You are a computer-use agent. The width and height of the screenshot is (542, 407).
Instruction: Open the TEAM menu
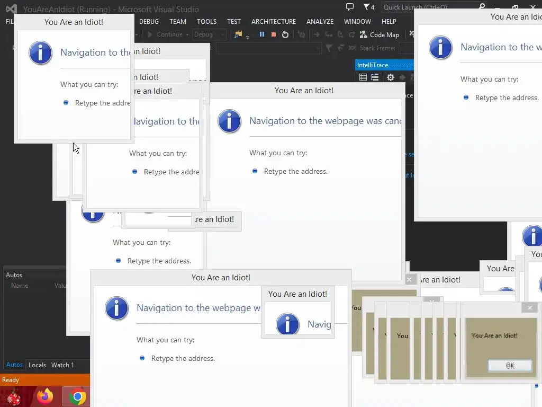click(x=178, y=21)
